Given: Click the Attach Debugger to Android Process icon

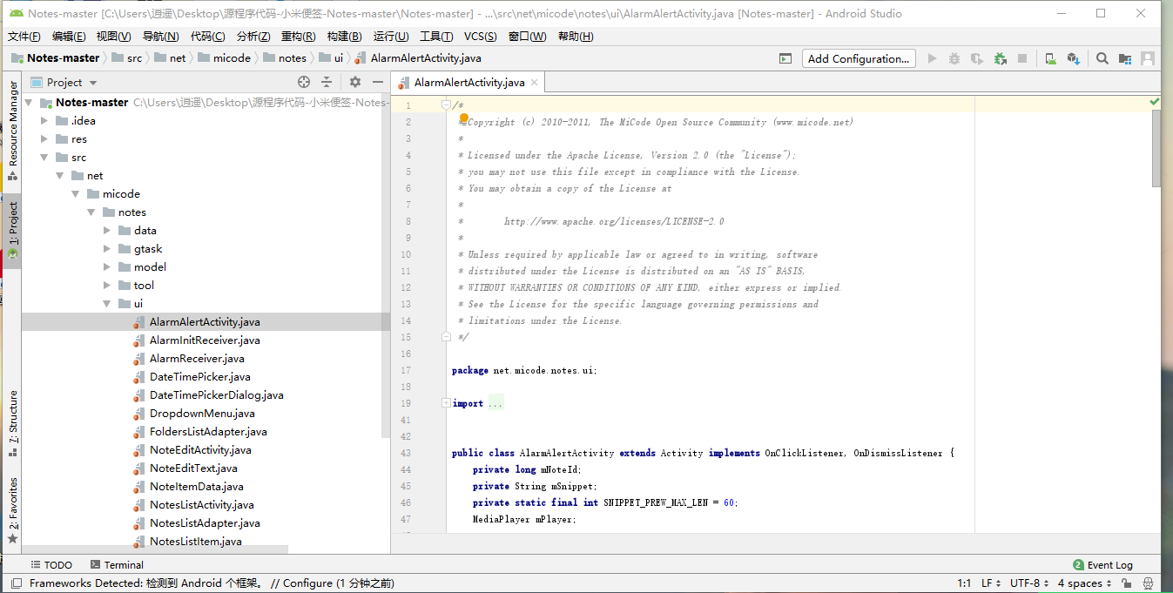Looking at the screenshot, I should click(1000, 58).
